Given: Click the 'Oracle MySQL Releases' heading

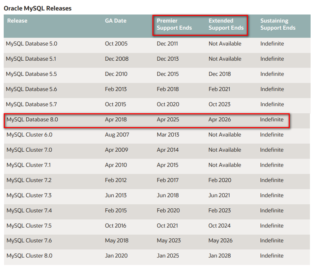Looking at the screenshot, I should coord(37,8).
